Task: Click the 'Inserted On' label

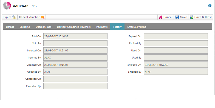Action: (34, 51)
